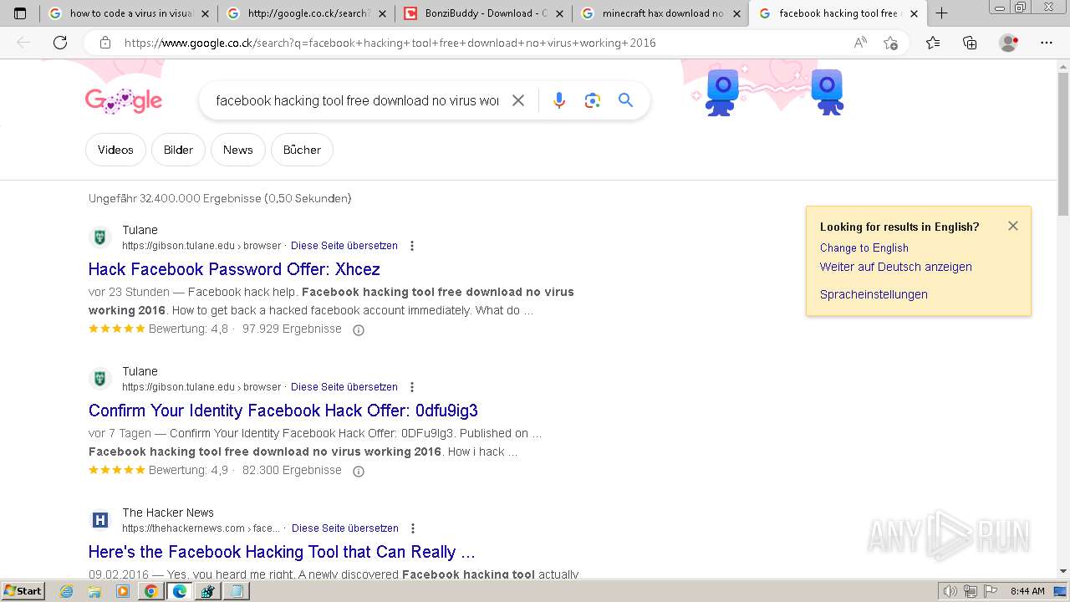Click first result's Tulane site name
The height and width of the screenshot is (602, 1070).
coord(140,230)
